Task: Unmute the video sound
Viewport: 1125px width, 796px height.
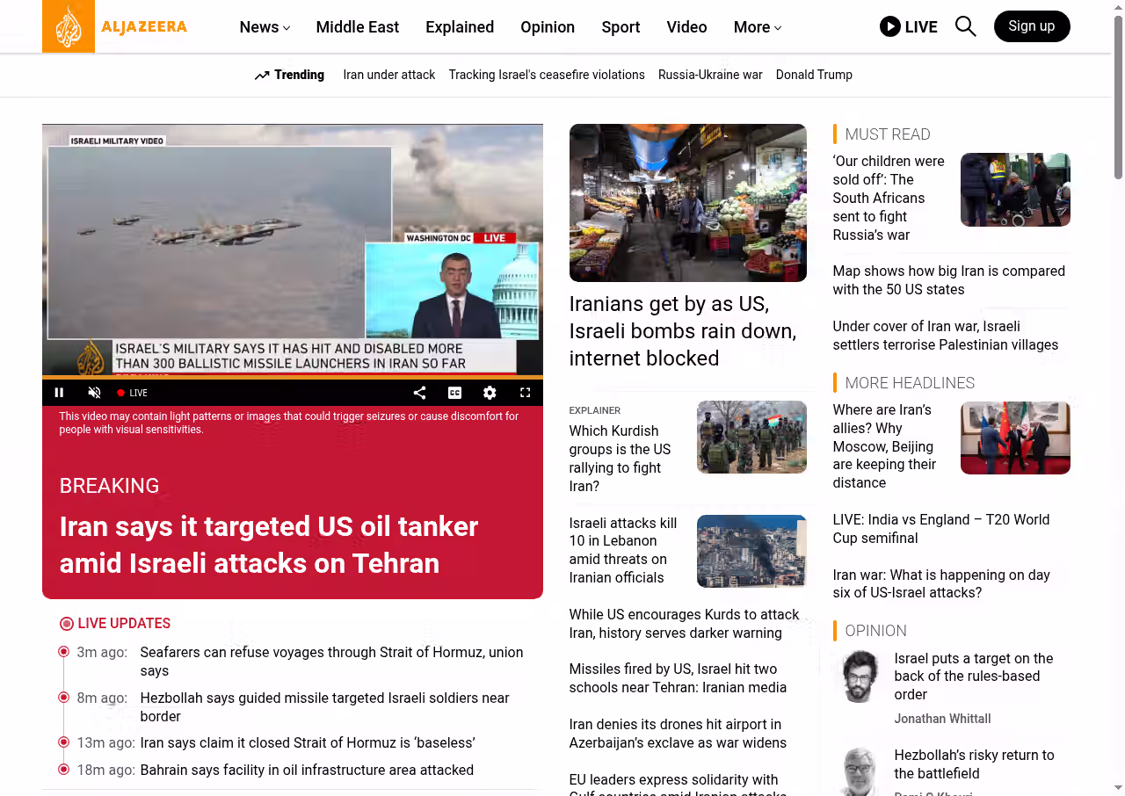Action: pyautogui.click(x=95, y=393)
